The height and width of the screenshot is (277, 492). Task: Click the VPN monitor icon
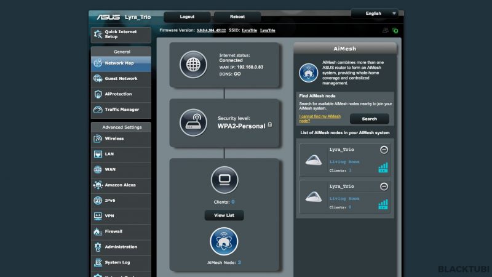point(98,216)
